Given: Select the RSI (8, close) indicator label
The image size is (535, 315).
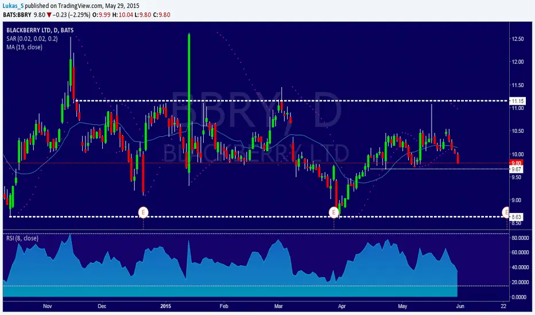Looking at the screenshot, I should (x=22, y=238).
